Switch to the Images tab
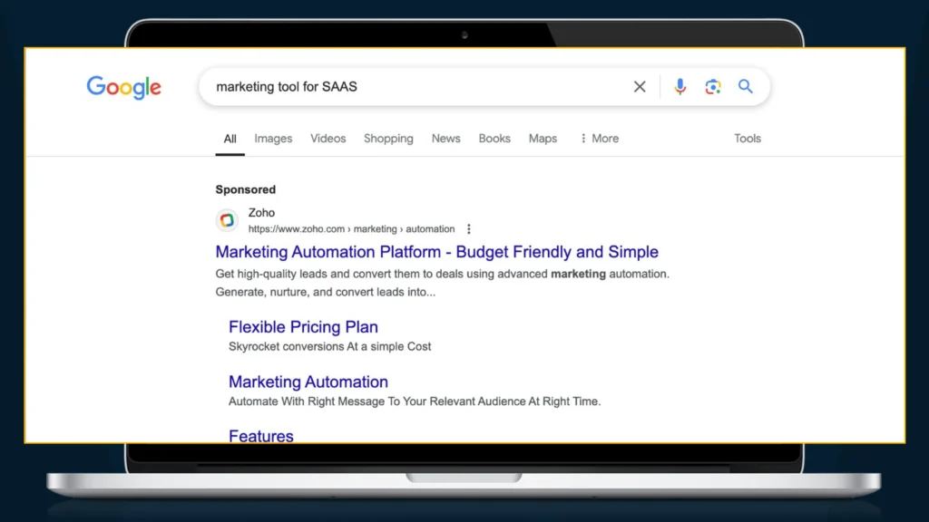The width and height of the screenshot is (929, 522). click(273, 139)
